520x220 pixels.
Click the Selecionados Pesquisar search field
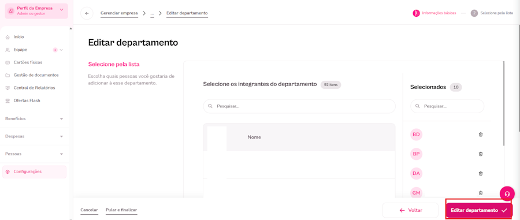click(x=447, y=106)
